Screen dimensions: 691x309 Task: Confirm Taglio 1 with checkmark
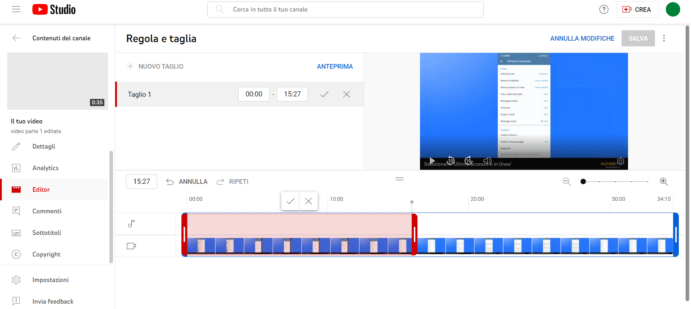click(324, 94)
